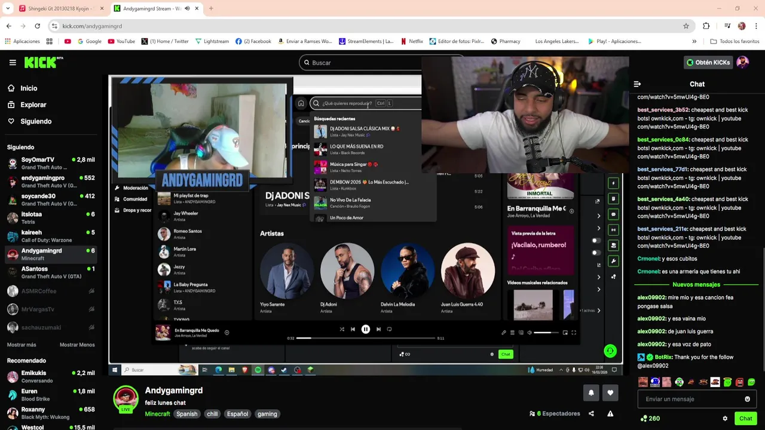Open Siguiendo in sidebar
Image resolution: width=765 pixels, height=430 pixels.
pos(36,121)
